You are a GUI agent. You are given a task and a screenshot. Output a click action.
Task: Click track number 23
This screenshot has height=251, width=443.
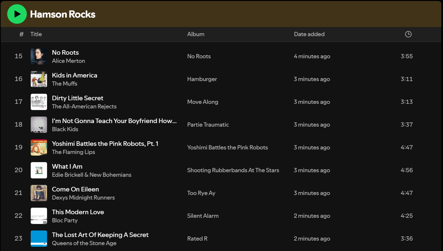[19, 239]
